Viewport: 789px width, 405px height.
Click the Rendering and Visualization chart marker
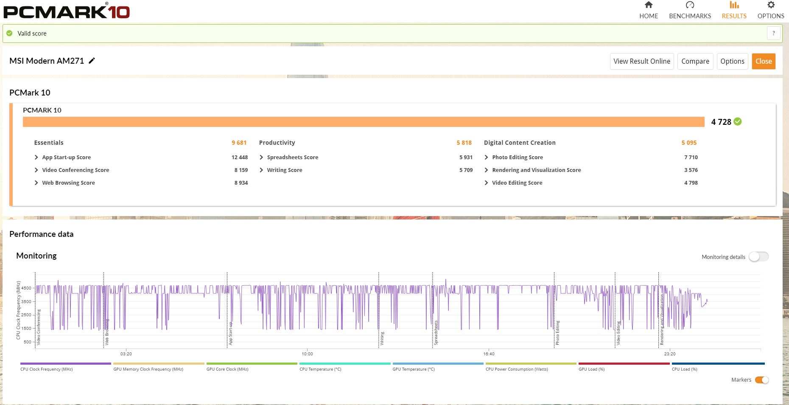[x=661, y=320]
